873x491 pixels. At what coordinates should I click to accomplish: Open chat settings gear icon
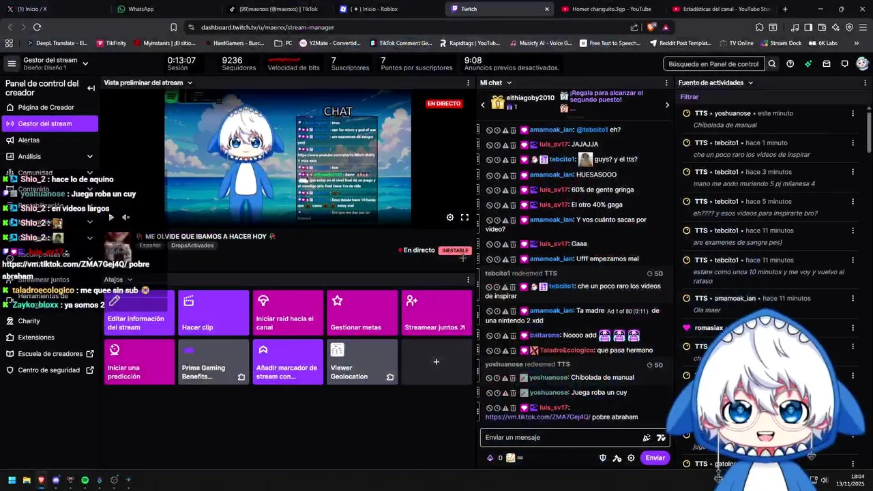pyautogui.click(x=632, y=458)
